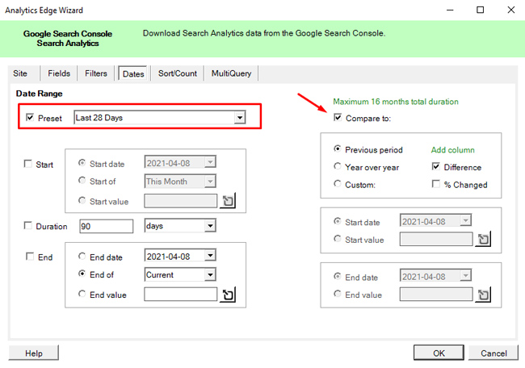The image size is (525, 368).
Task: Click the cell picker icon beside Start value in Date Range
Action: click(x=228, y=201)
